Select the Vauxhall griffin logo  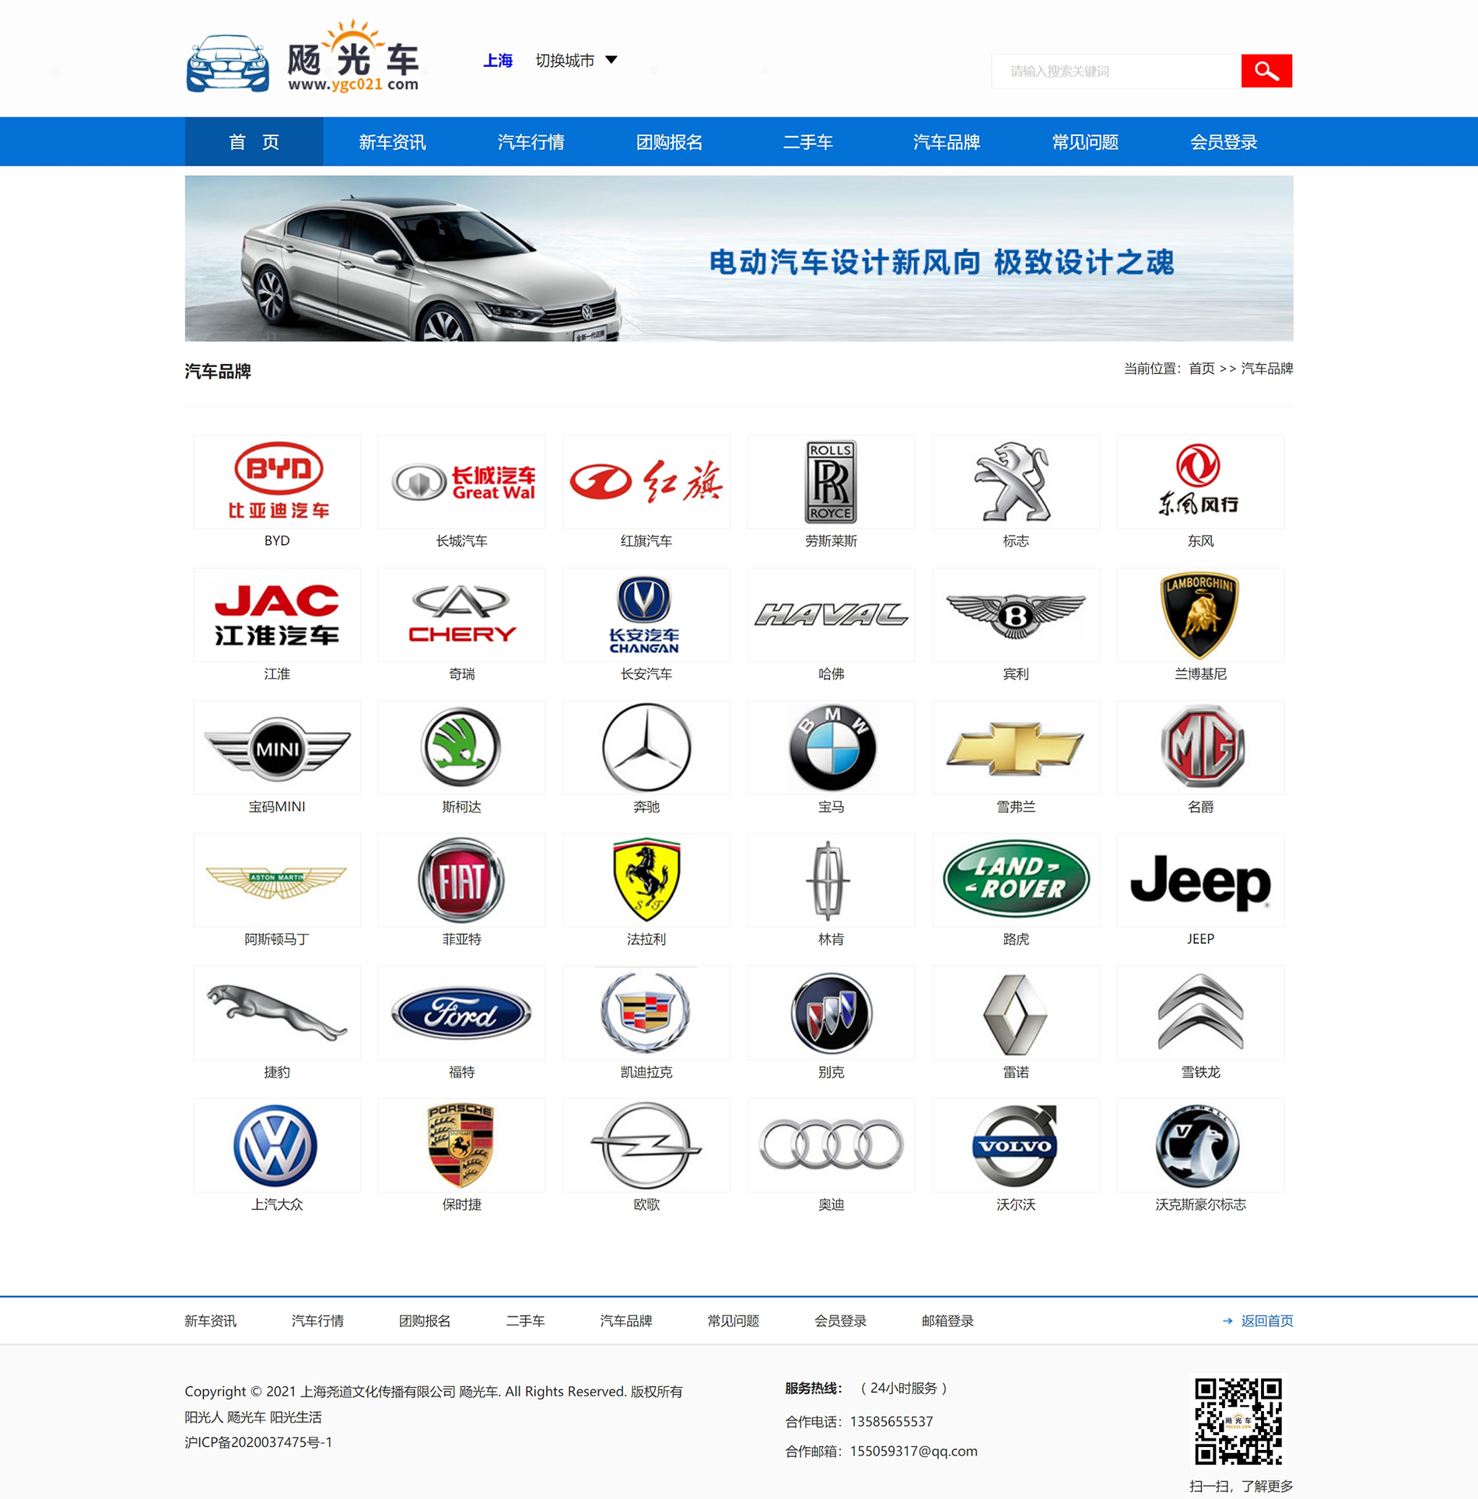1200,1145
